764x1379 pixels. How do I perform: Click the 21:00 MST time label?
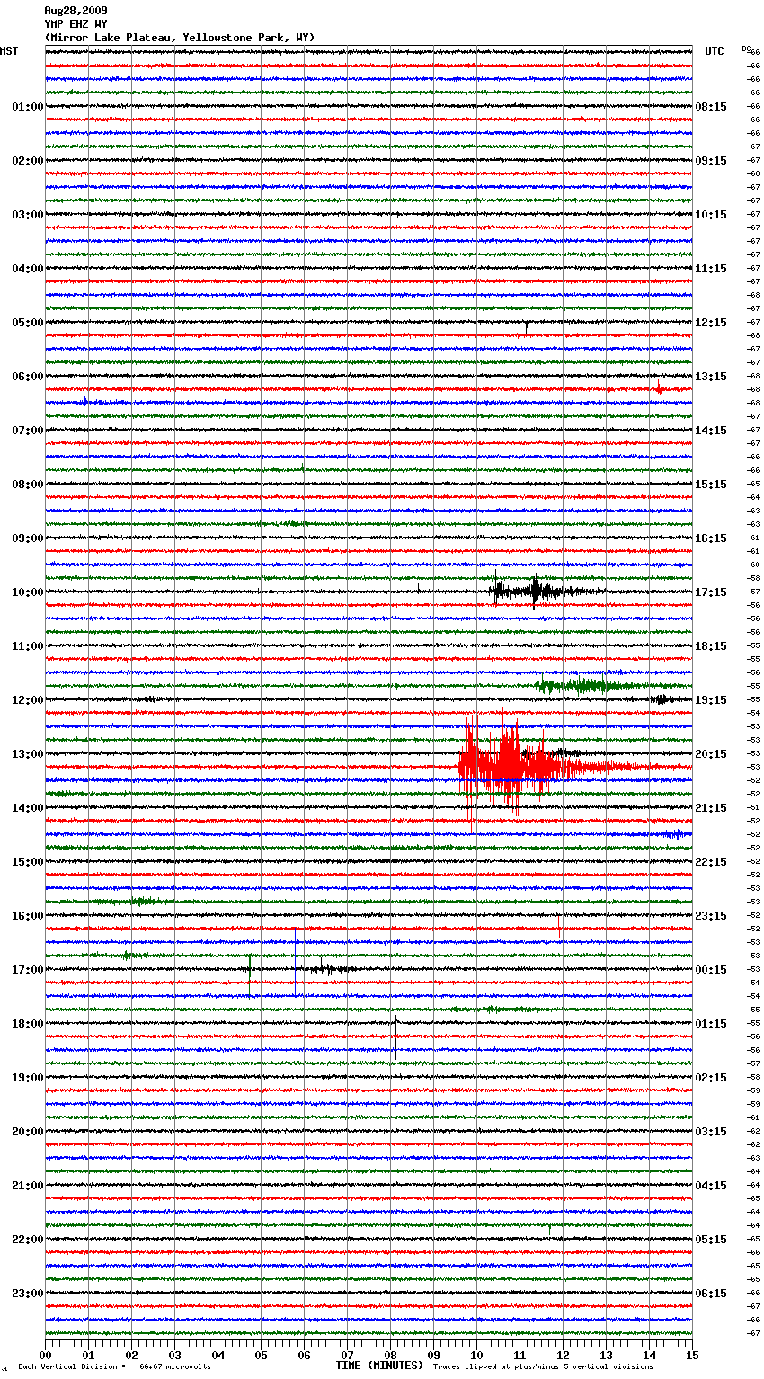(28, 1186)
